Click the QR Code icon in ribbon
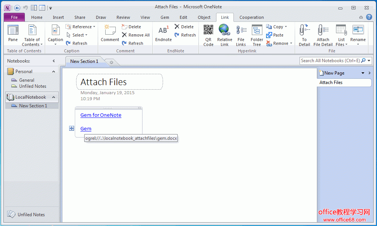This screenshot has height=226, width=377. click(208, 30)
